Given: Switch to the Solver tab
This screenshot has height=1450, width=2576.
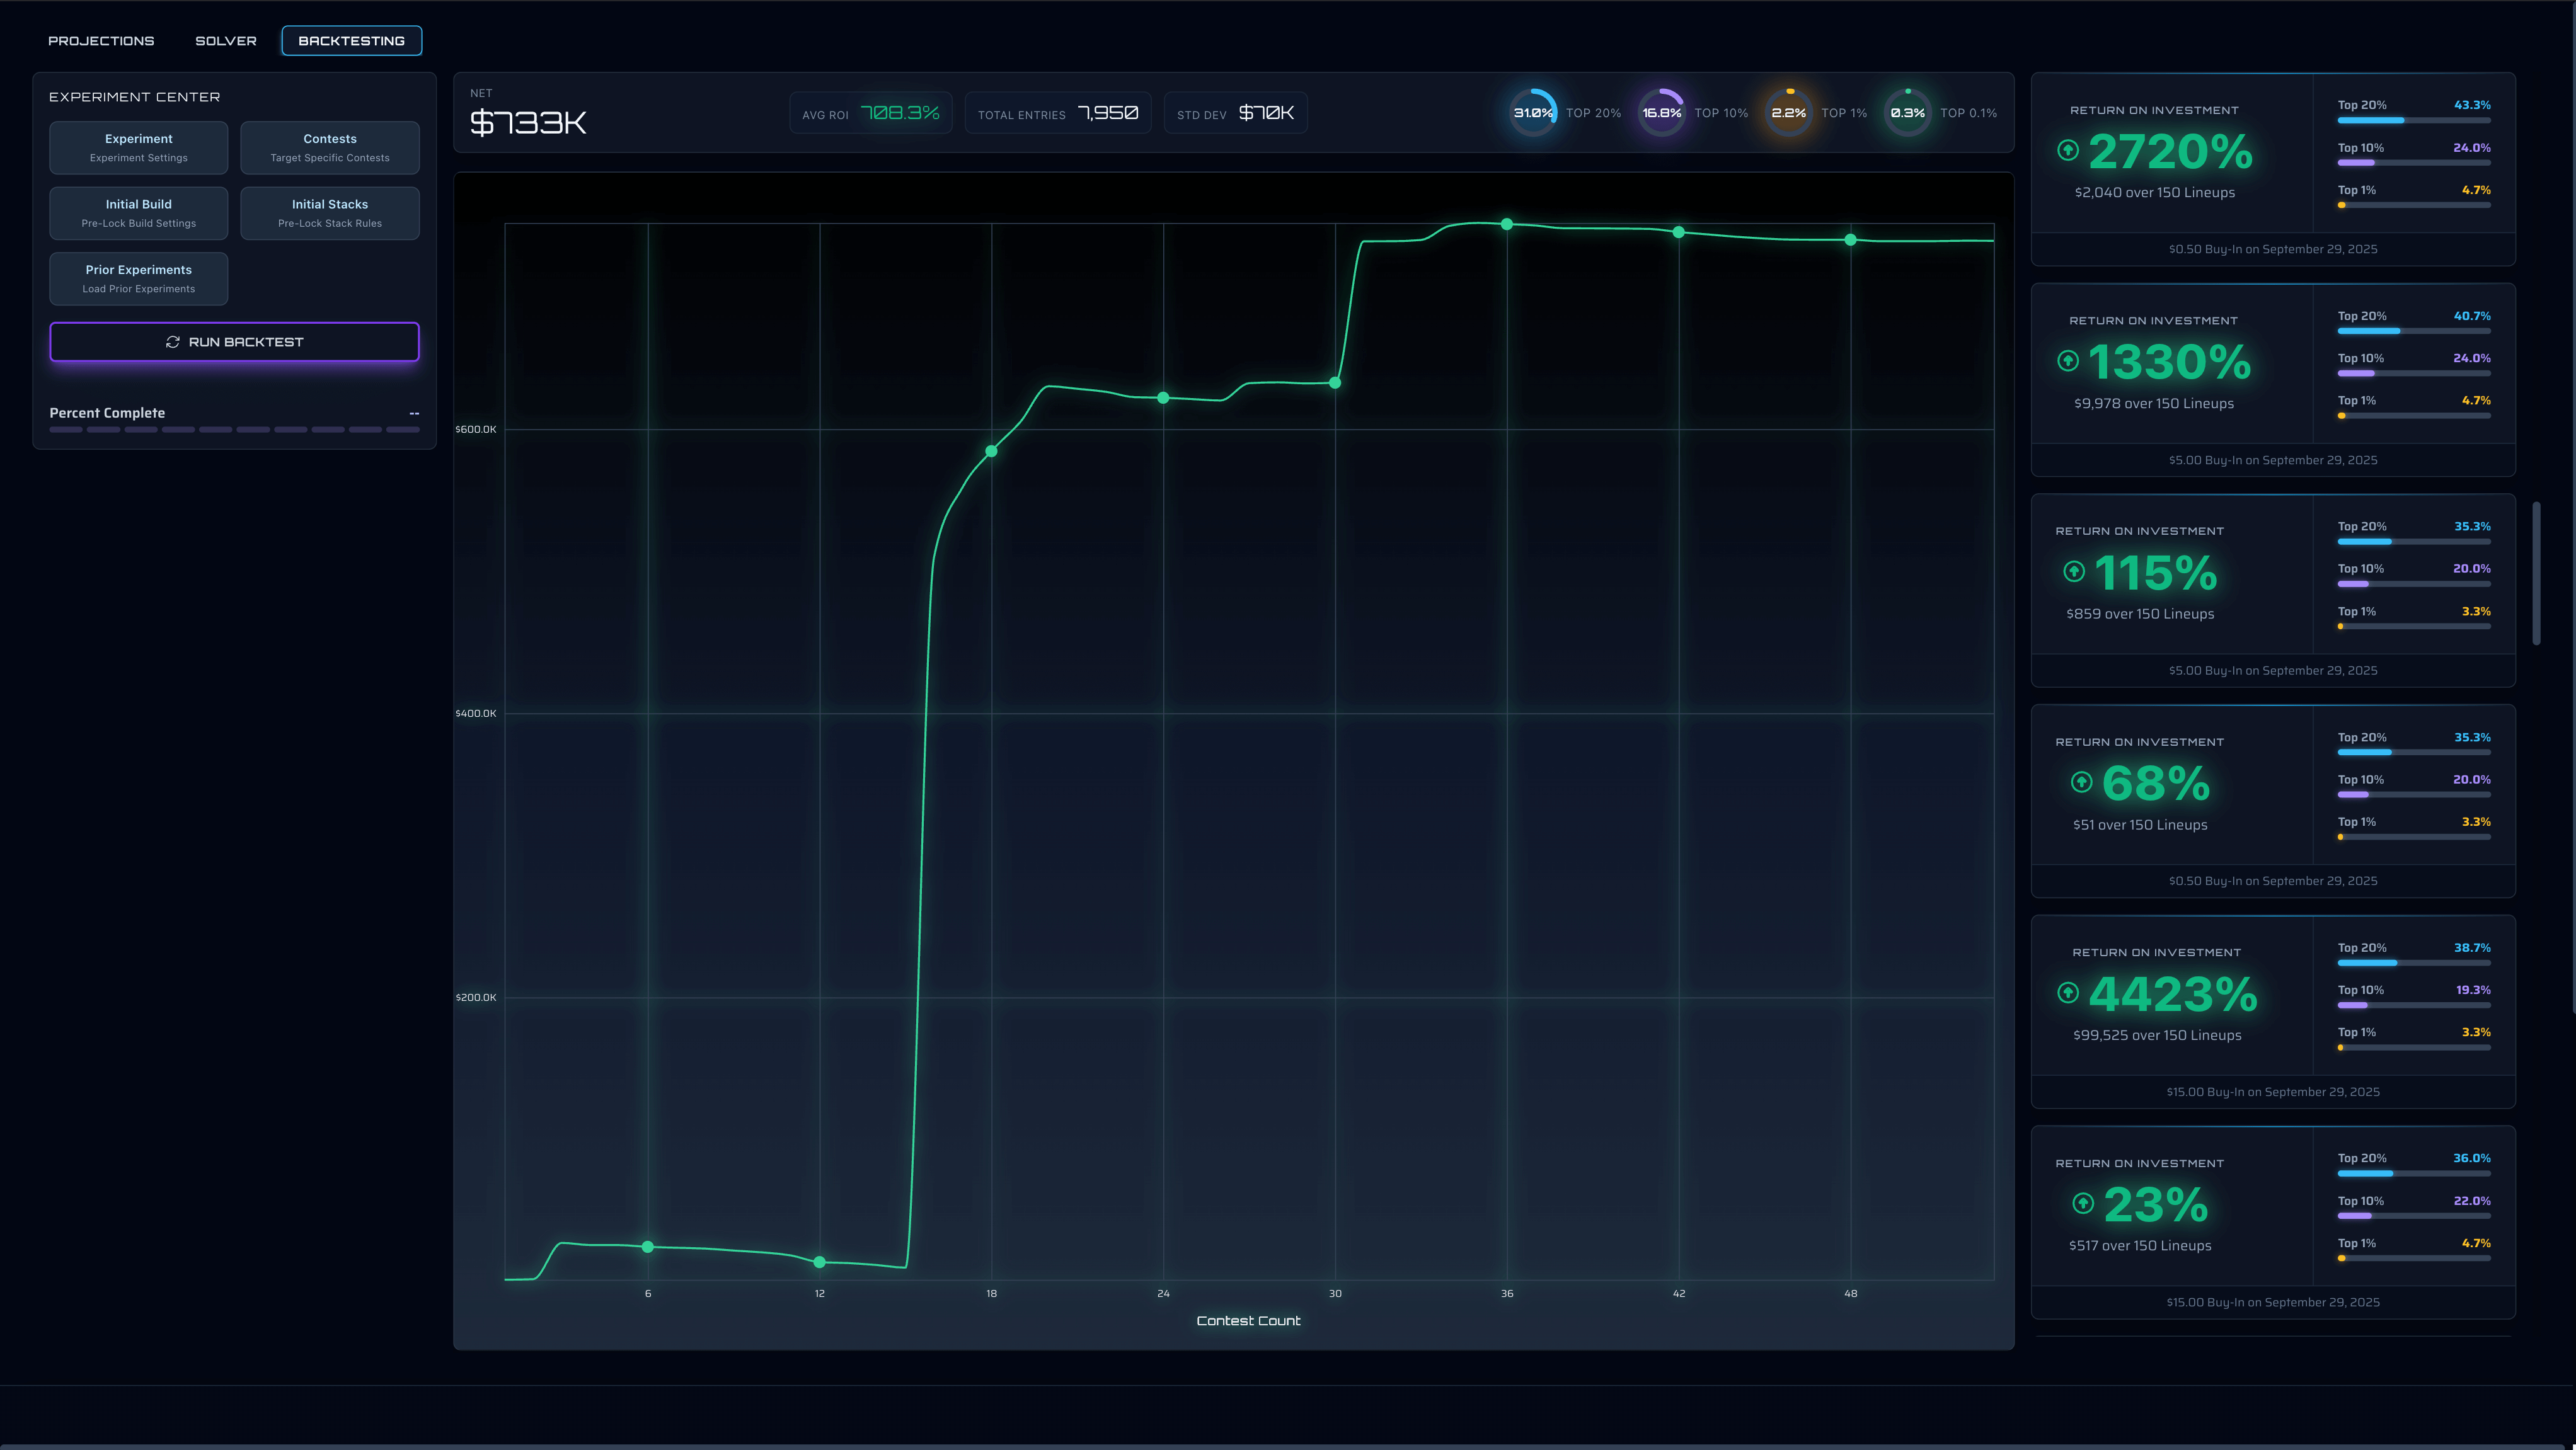Looking at the screenshot, I should pyautogui.click(x=226, y=40).
